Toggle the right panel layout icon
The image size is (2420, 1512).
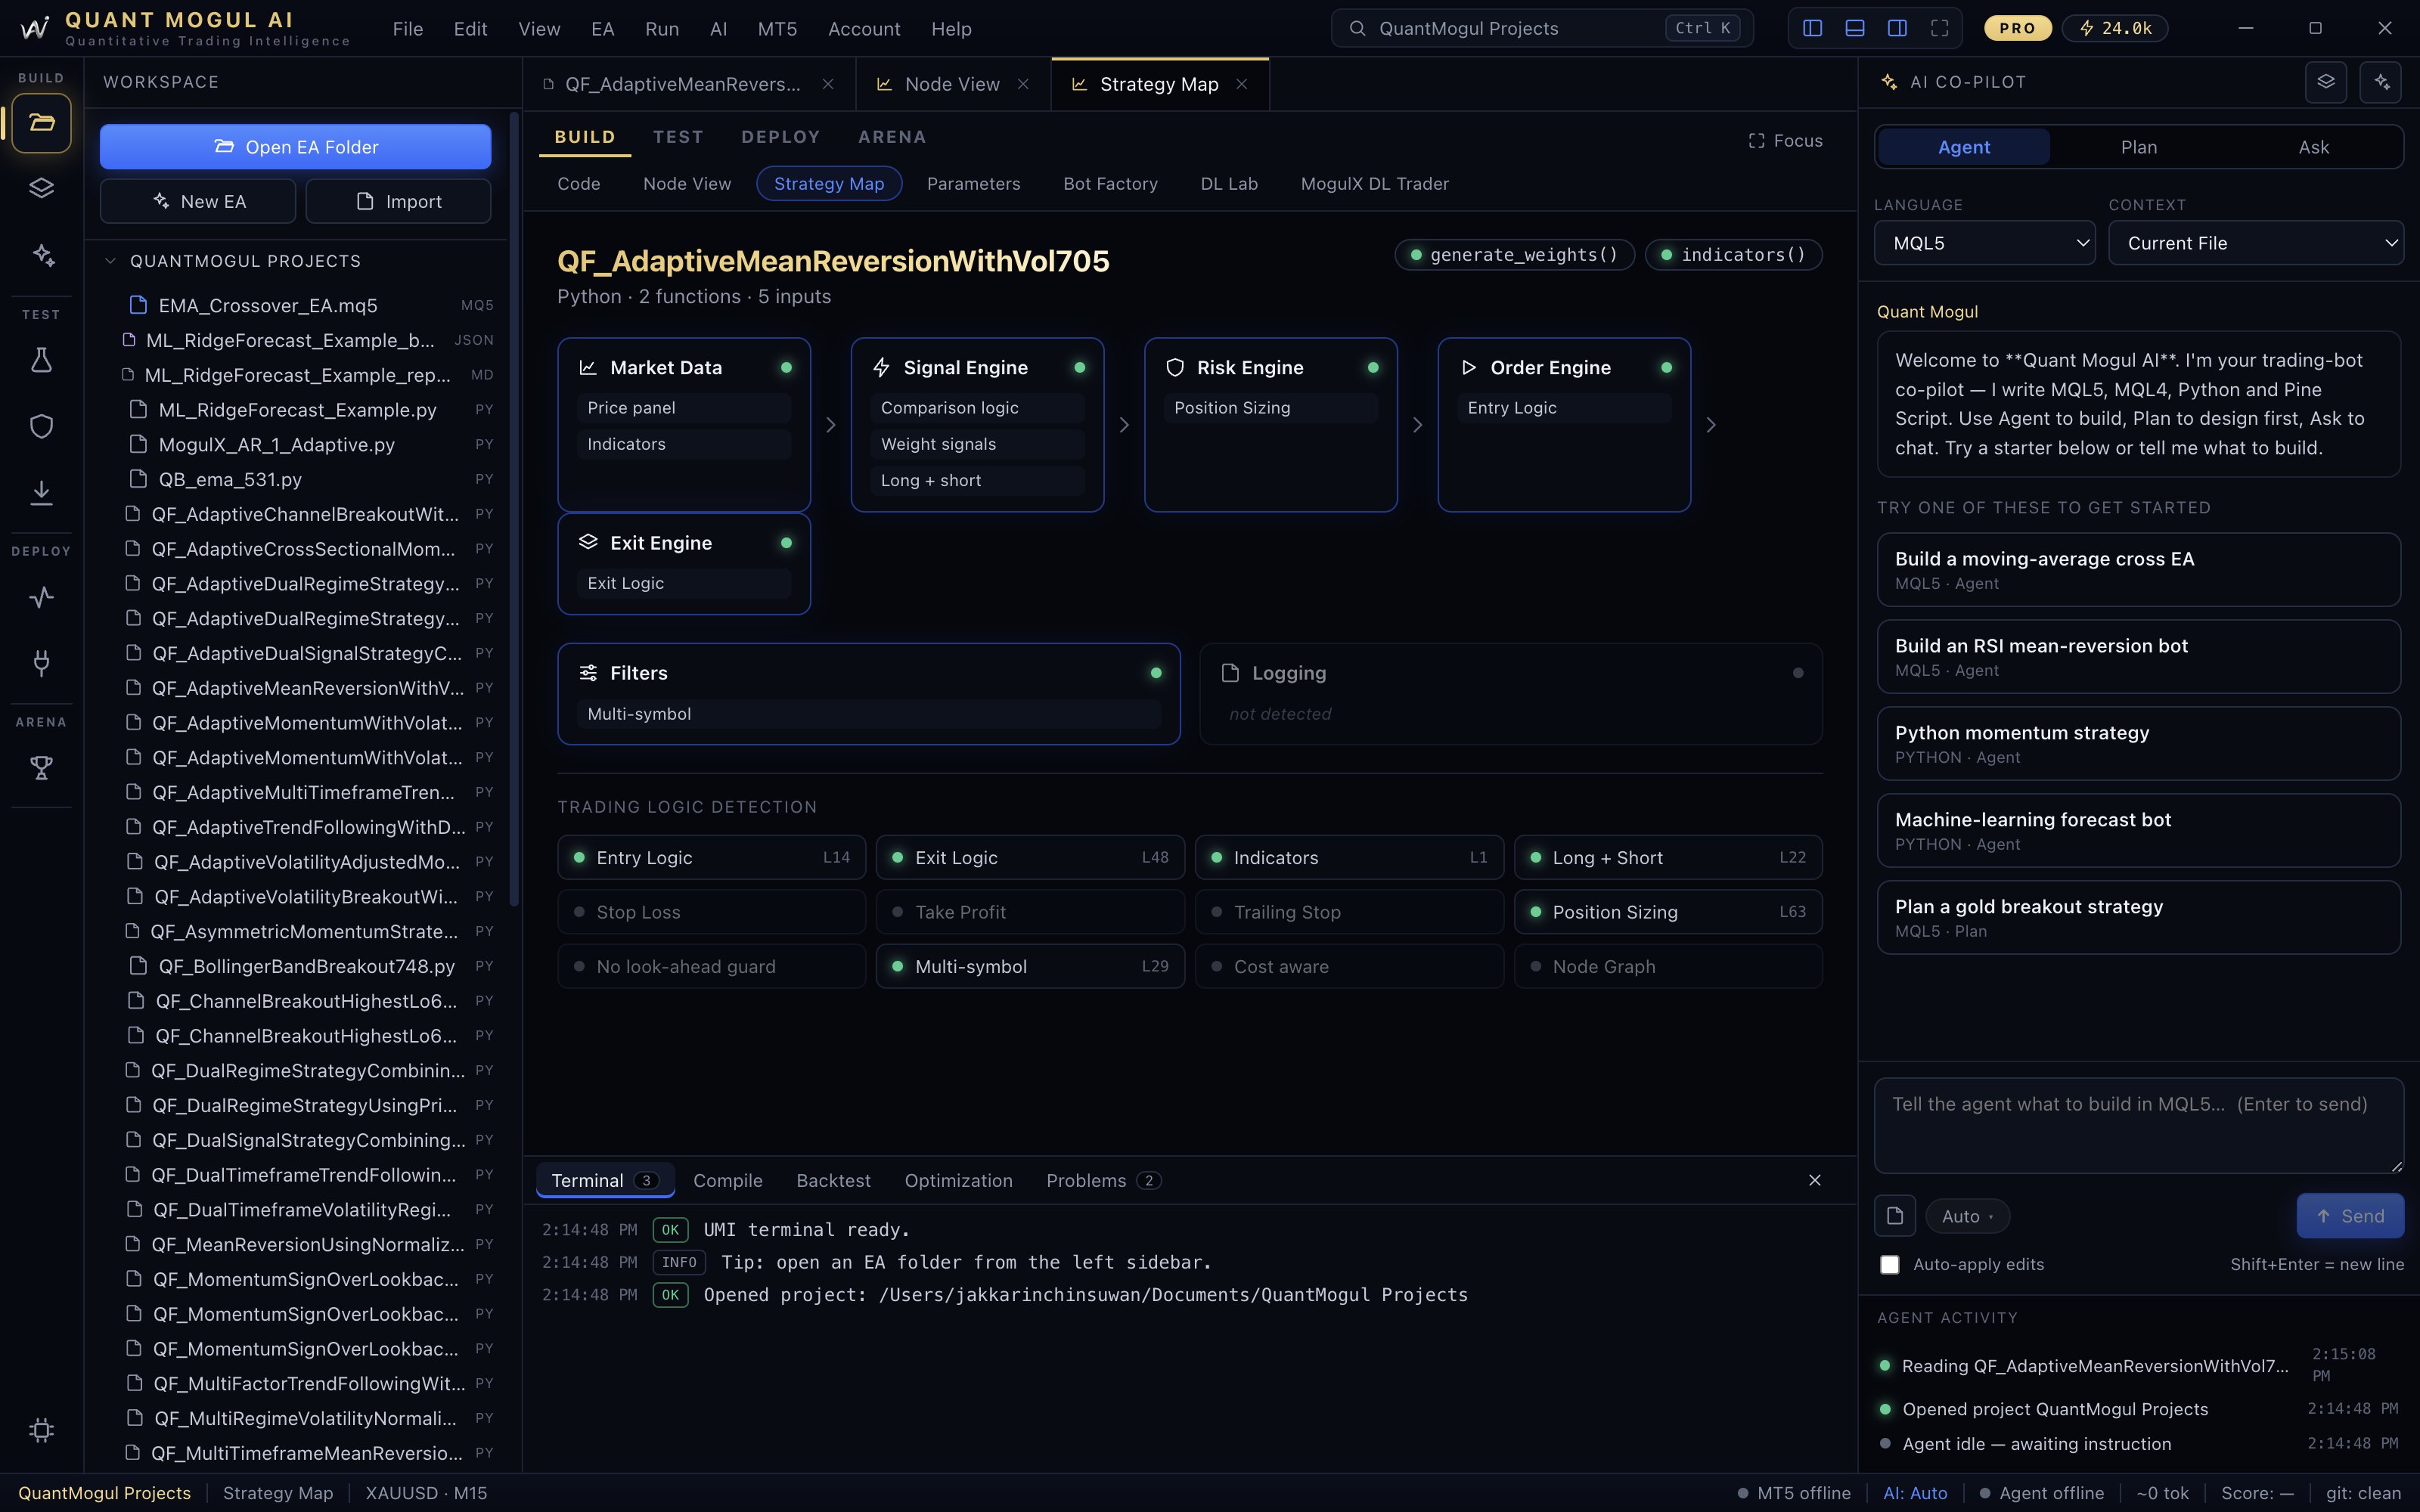click(1897, 28)
